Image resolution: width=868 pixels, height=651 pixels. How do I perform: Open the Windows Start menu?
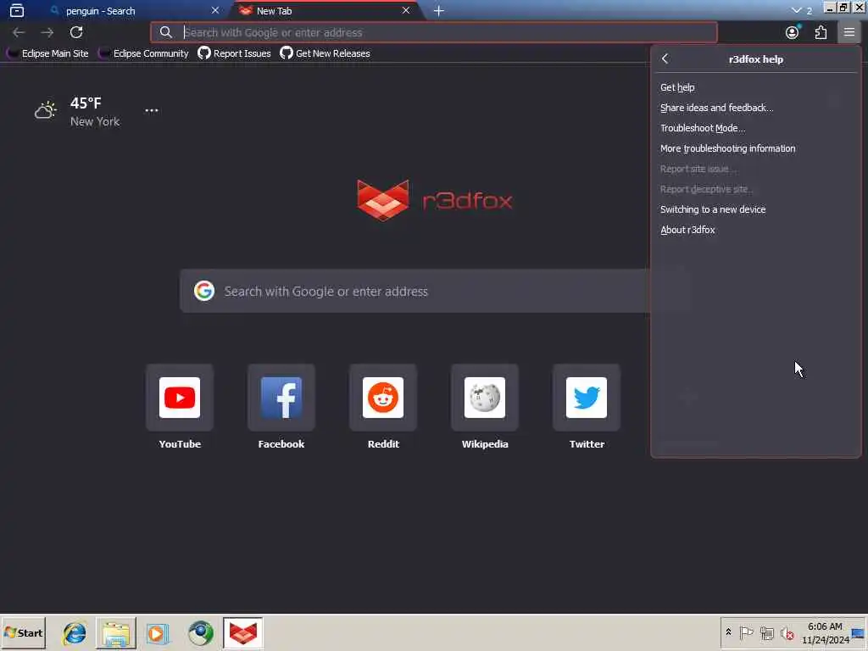coord(23,632)
